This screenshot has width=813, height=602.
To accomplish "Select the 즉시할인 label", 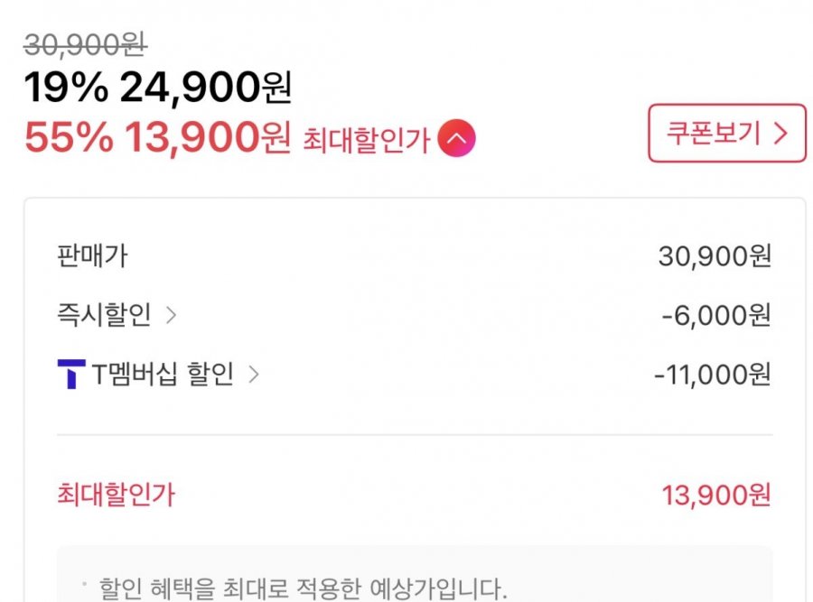I will (x=104, y=315).
